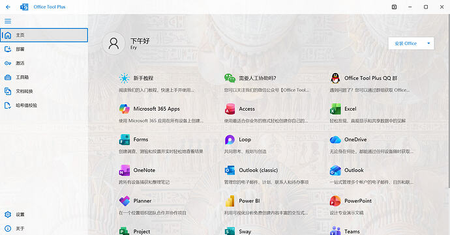Click the Planner label text
Screen dimensions: 450x235
(x=142, y=201)
